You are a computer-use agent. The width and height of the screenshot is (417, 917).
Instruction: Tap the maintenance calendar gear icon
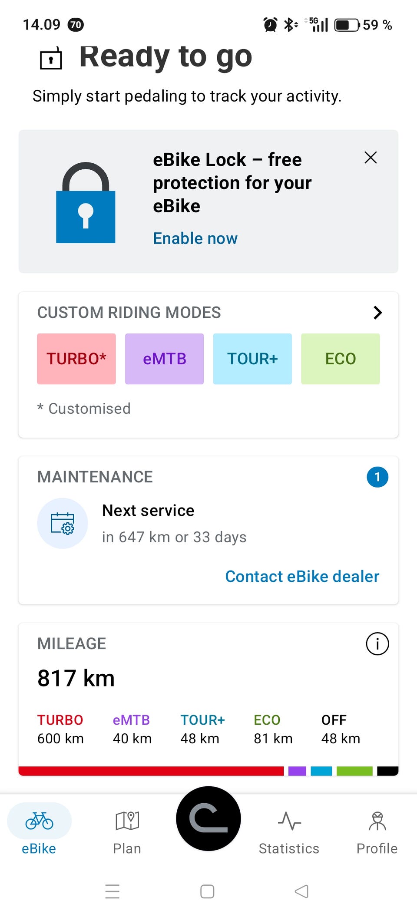coord(63,523)
